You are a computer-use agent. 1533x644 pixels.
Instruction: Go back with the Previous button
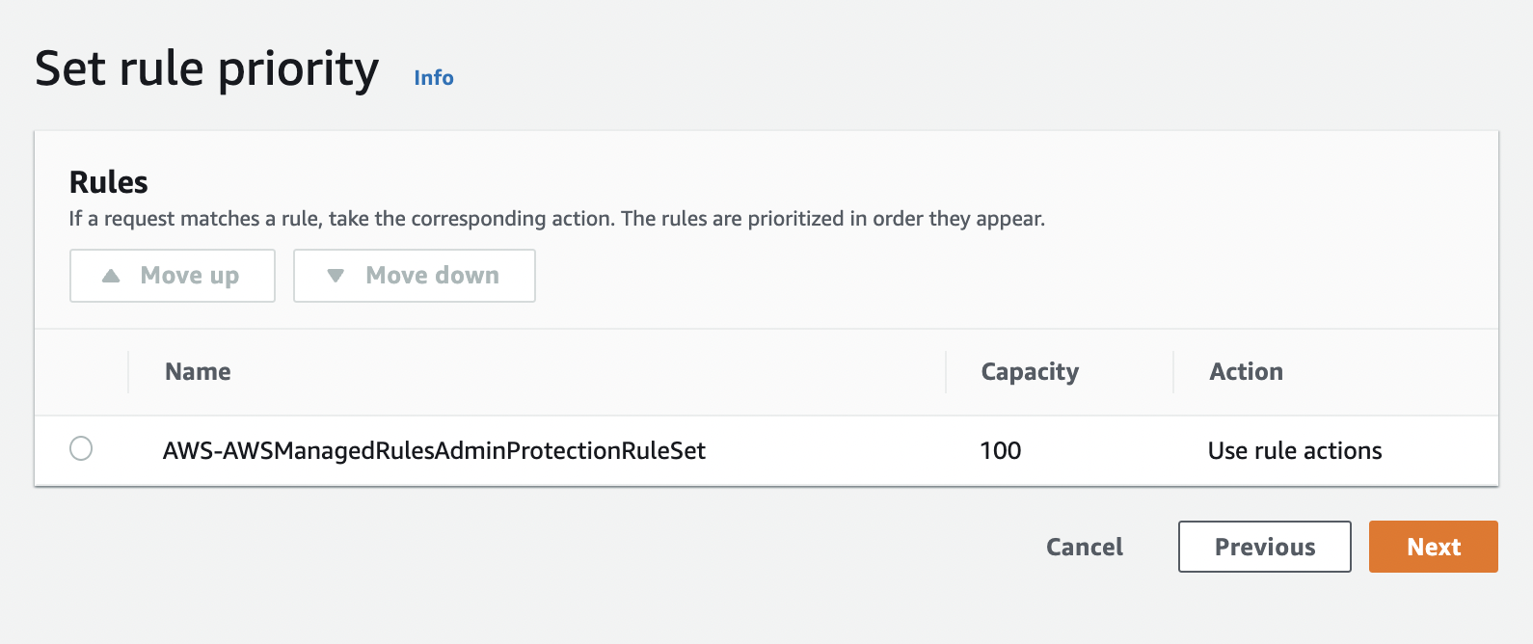pos(1265,547)
